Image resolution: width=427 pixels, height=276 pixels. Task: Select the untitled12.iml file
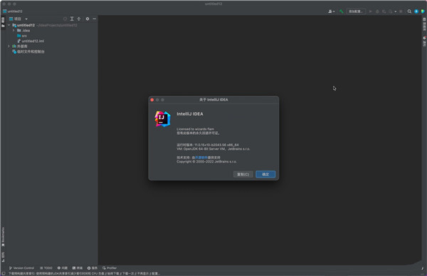click(31, 41)
